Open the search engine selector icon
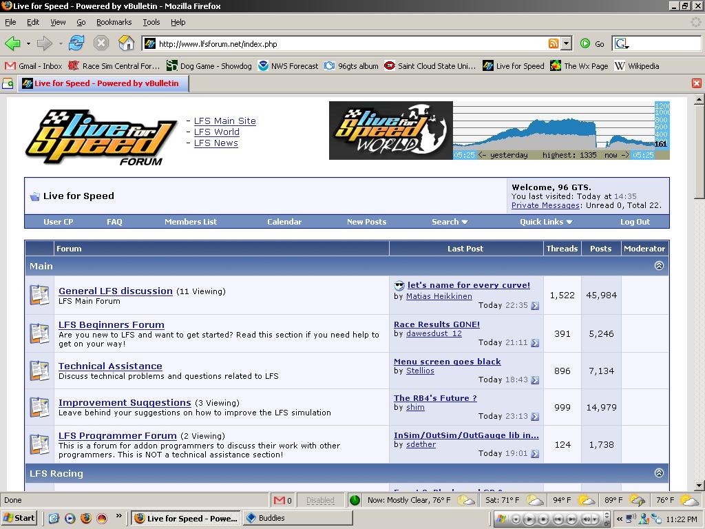This screenshot has width=705, height=529. [622, 43]
